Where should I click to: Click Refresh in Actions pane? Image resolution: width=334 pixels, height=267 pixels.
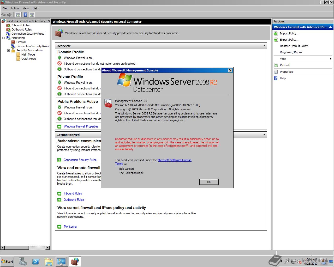point(285,65)
